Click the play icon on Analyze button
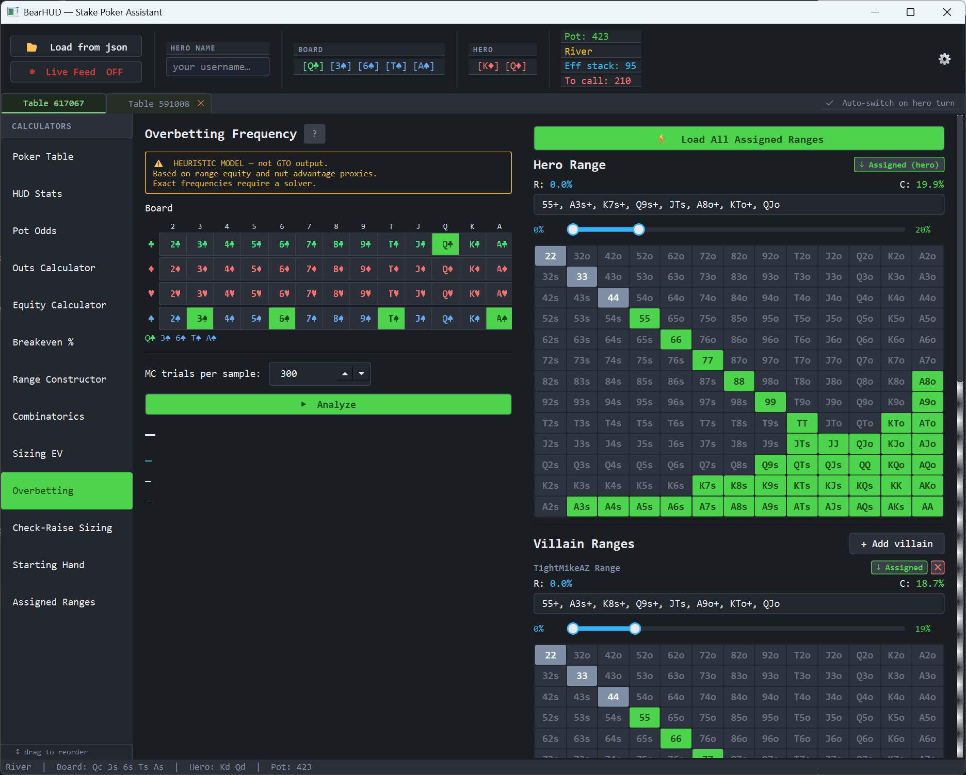 pyautogui.click(x=304, y=404)
